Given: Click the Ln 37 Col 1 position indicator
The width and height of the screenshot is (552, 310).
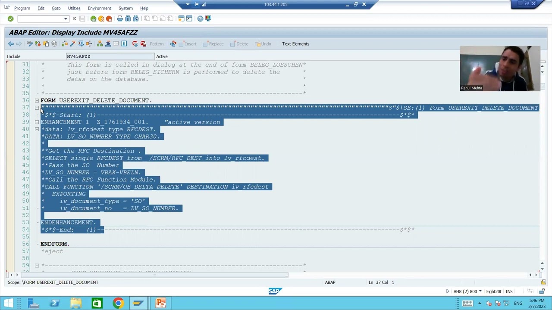Looking at the screenshot, I should [381, 282].
